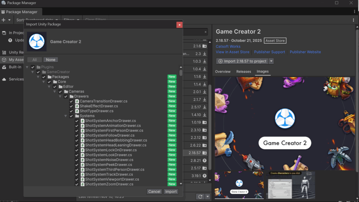Screen dimensions: 359x202
Task: Click the Import button in the dialog
Action: pyautogui.click(x=171, y=192)
